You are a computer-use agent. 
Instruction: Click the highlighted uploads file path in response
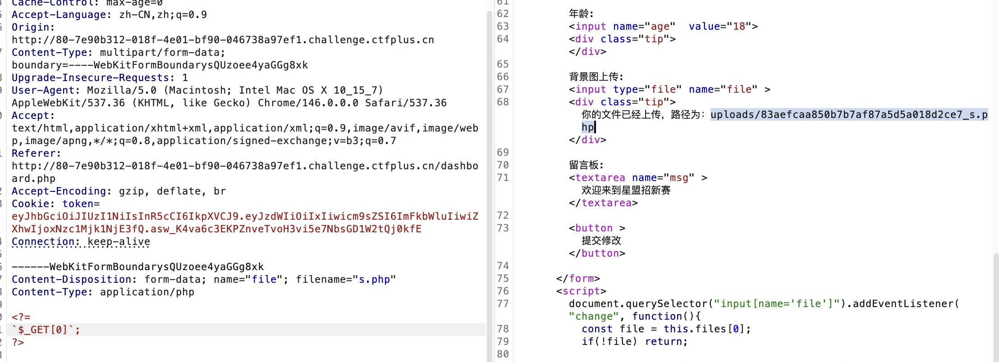(x=848, y=115)
